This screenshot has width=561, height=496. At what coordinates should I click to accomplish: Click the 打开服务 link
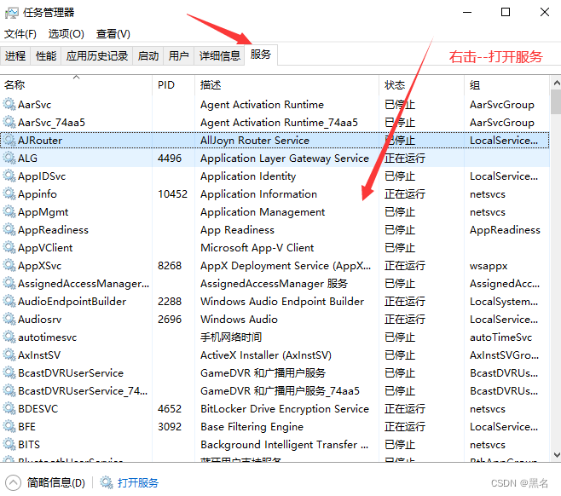click(138, 482)
